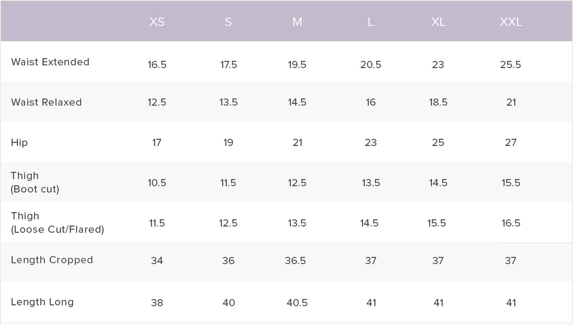Click the M size column header
This screenshot has height=325, width=573.
297,22
